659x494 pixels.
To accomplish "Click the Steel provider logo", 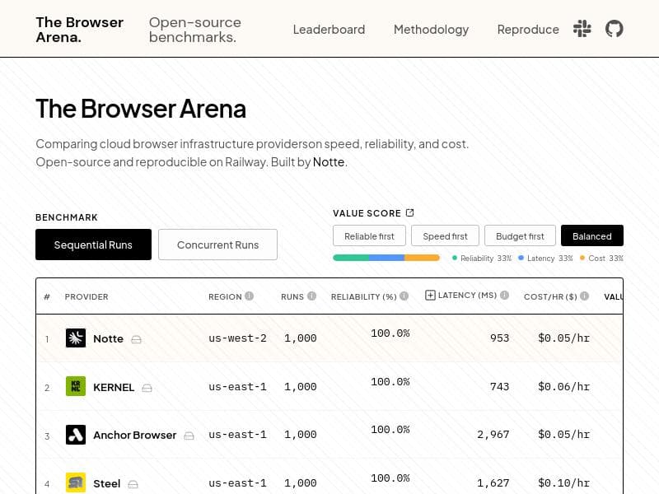I will 76,483.
